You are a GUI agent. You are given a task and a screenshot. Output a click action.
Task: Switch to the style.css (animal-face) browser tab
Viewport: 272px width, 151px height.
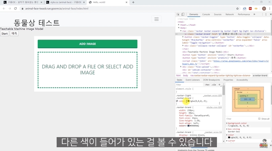66,2
